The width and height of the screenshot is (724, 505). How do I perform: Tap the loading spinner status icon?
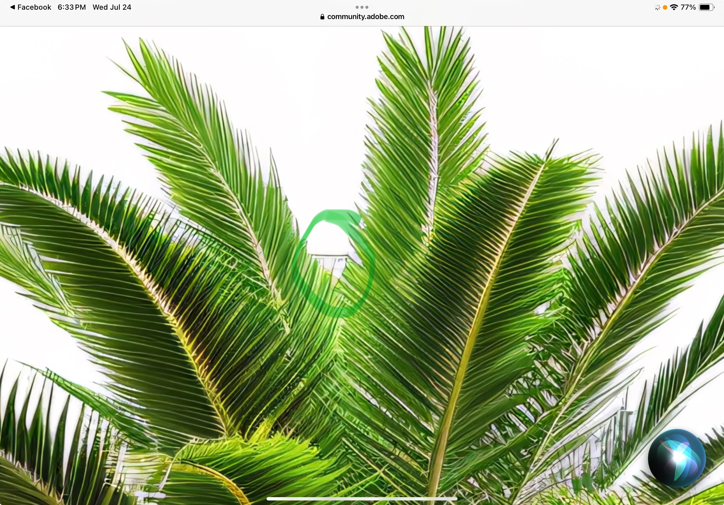(657, 7)
